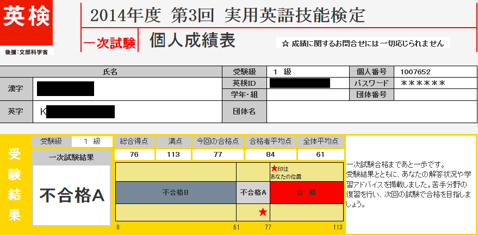Click the blacked-out 英検ID value
Screen dimensions: 478x236
[300, 83]
